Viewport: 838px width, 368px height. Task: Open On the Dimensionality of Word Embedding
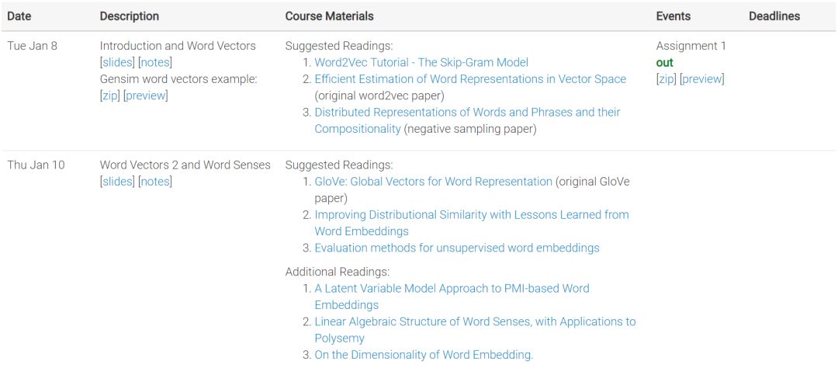(x=424, y=356)
